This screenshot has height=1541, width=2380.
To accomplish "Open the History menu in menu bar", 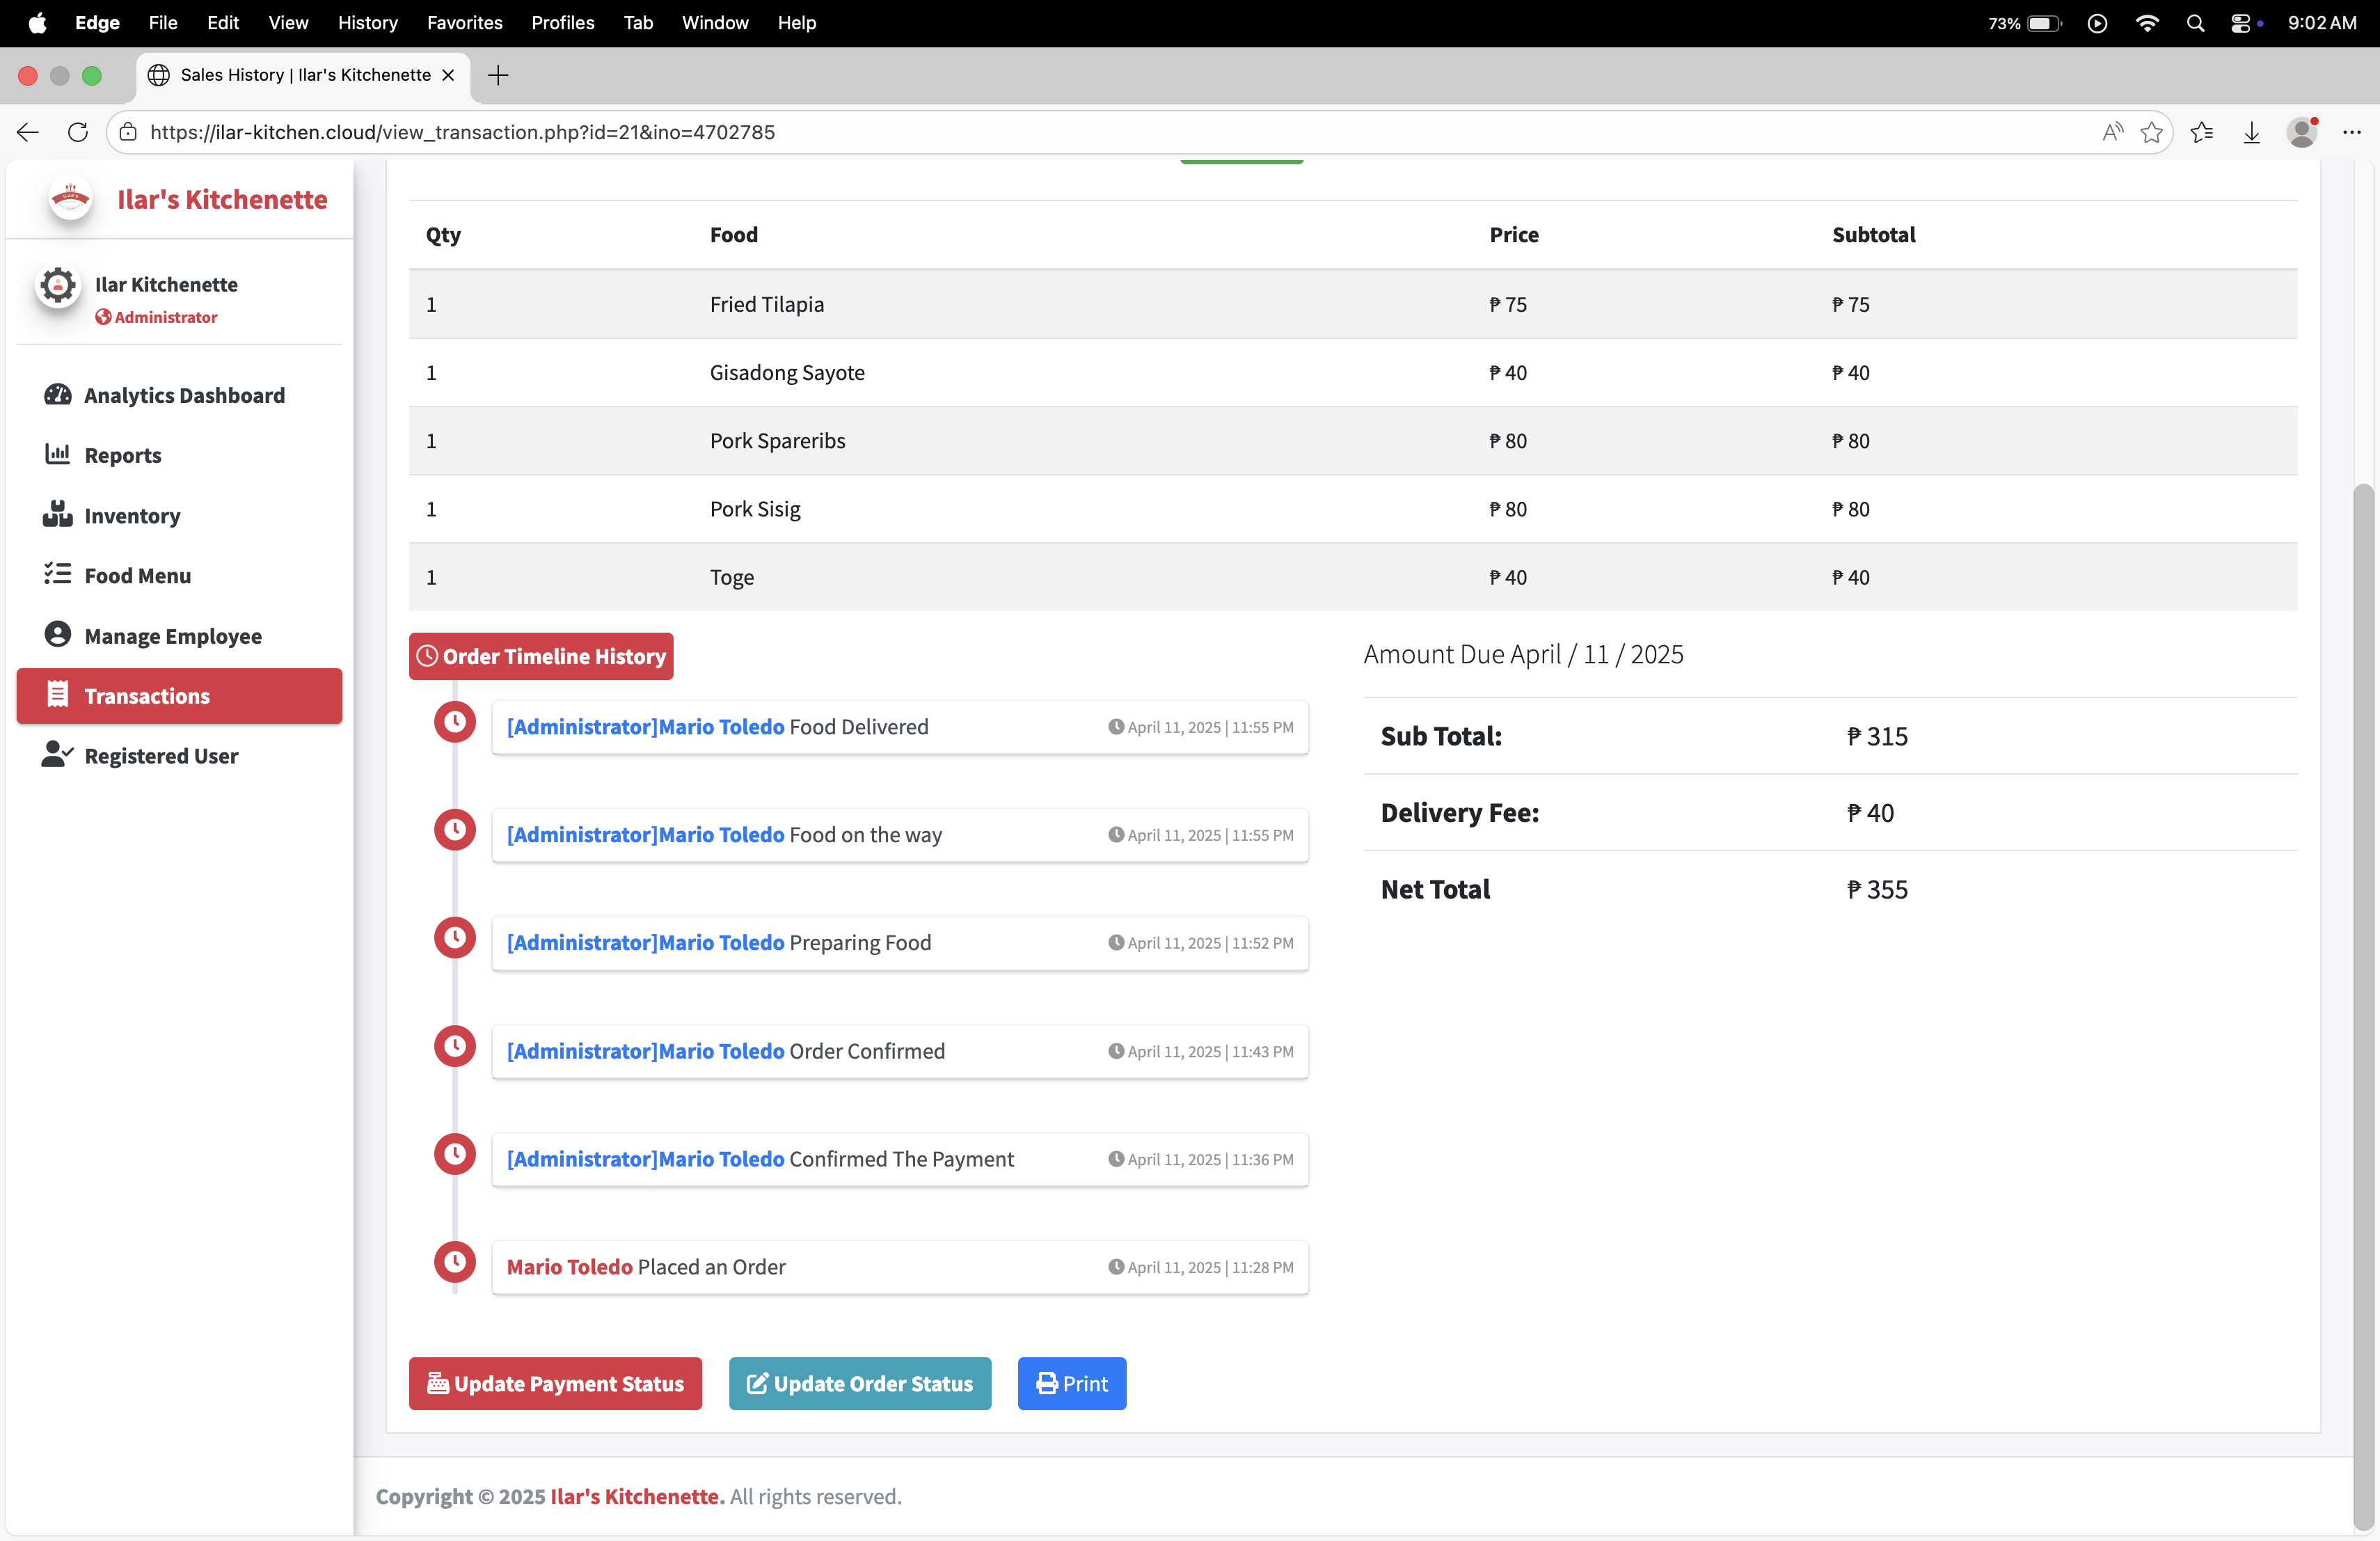I will point(367,23).
